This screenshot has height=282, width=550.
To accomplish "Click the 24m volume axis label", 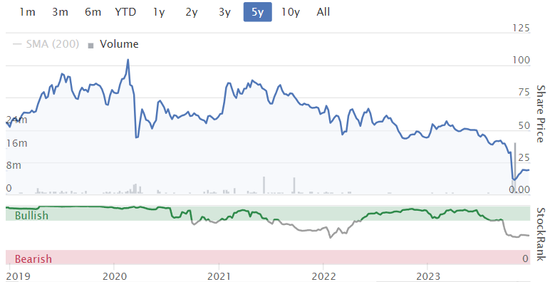I will (x=16, y=120).
